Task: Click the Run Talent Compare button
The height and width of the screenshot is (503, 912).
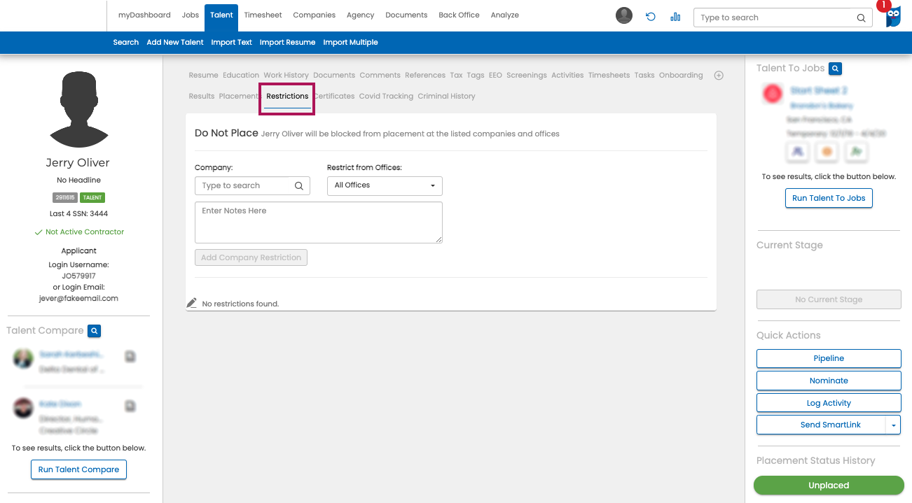Action: [78, 470]
